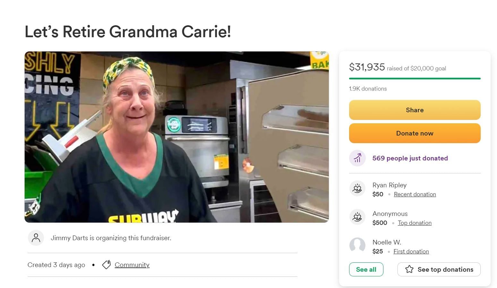Click the 1.9K donations count
This screenshot has width=497, height=288.
[368, 89]
